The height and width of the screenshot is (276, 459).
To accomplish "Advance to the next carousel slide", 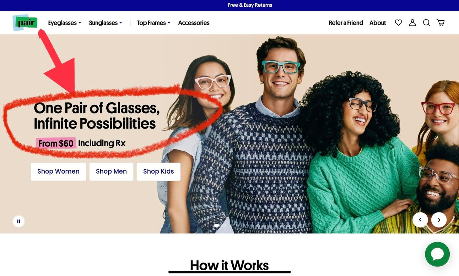I will [439, 220].
